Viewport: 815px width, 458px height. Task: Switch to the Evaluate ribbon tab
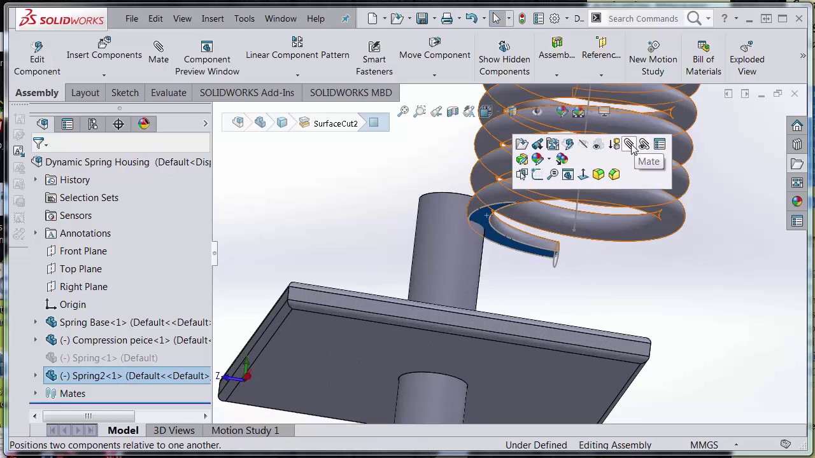[x=169, y=93]
